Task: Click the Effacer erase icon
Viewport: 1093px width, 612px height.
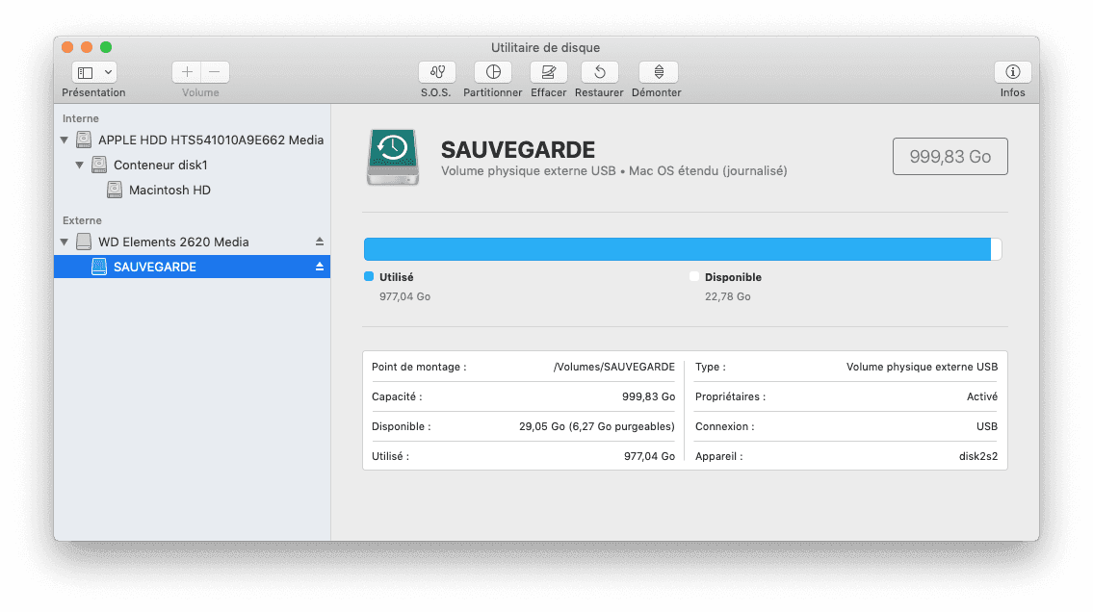Action: (x=548, y=72)
